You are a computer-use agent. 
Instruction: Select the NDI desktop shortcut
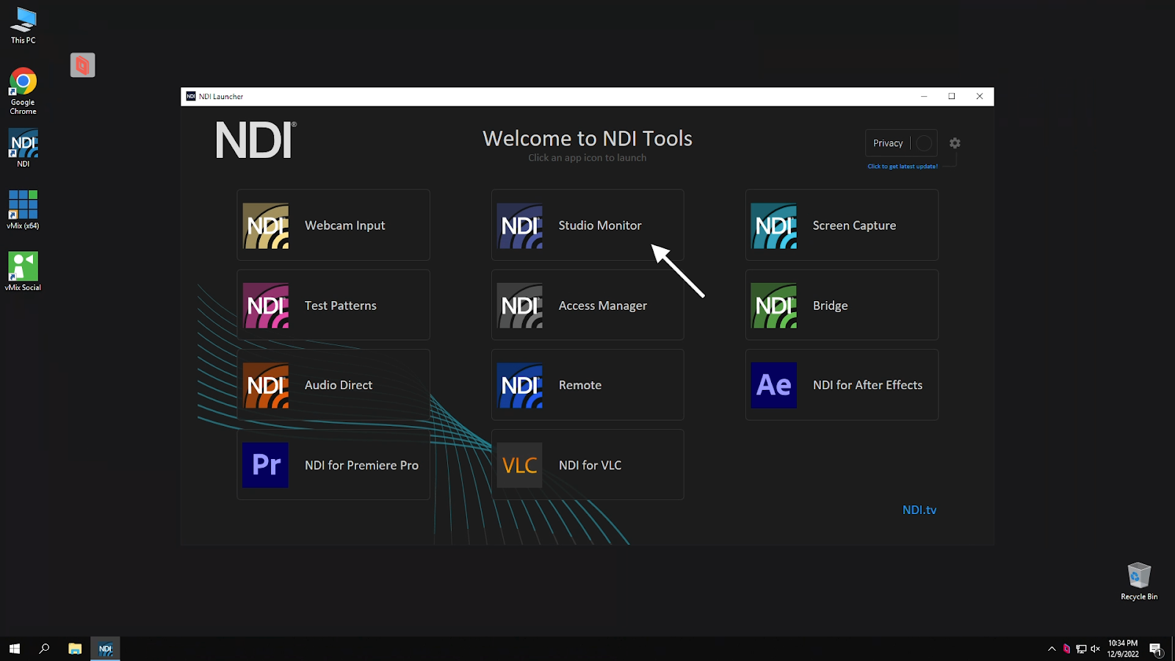click(x=23, y=148)
